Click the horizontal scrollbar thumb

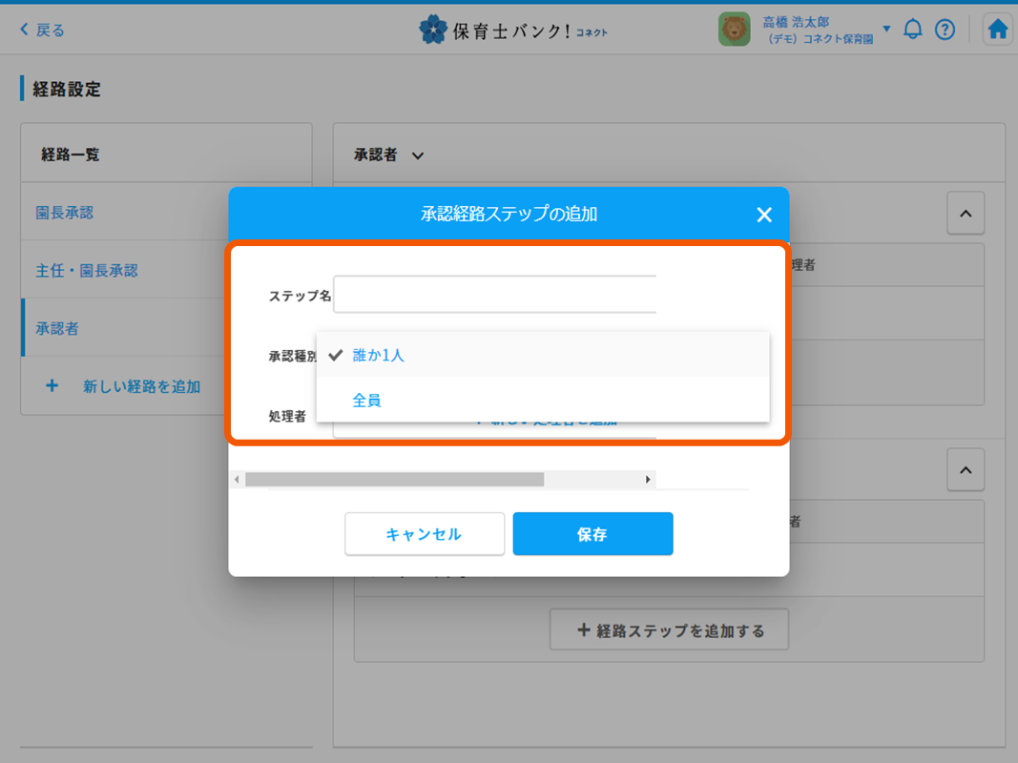[394, 480]
